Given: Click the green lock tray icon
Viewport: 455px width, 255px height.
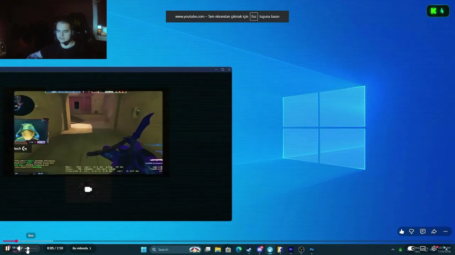Looking at the screenshot, I should pyautogui.click(x=400, y=250).
